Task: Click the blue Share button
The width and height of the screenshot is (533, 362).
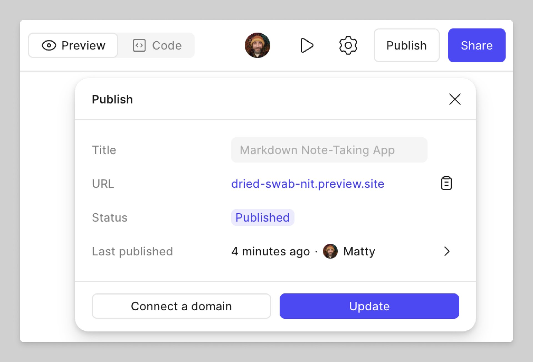Action: pos(477,45)
